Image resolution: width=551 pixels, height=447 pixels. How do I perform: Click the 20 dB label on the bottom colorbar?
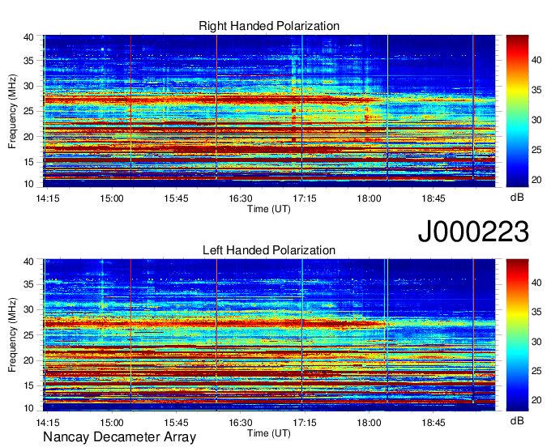[x=536, y=400]
